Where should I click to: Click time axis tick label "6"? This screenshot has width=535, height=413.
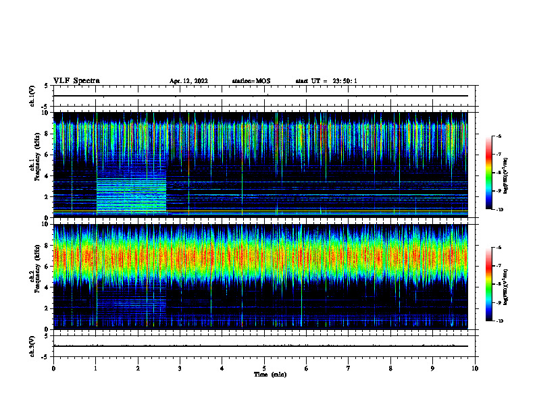[307, 368]
